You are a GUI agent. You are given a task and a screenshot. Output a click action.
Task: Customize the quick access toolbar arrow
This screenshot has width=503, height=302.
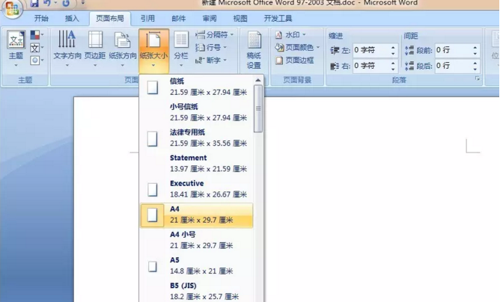click(83, 3)
